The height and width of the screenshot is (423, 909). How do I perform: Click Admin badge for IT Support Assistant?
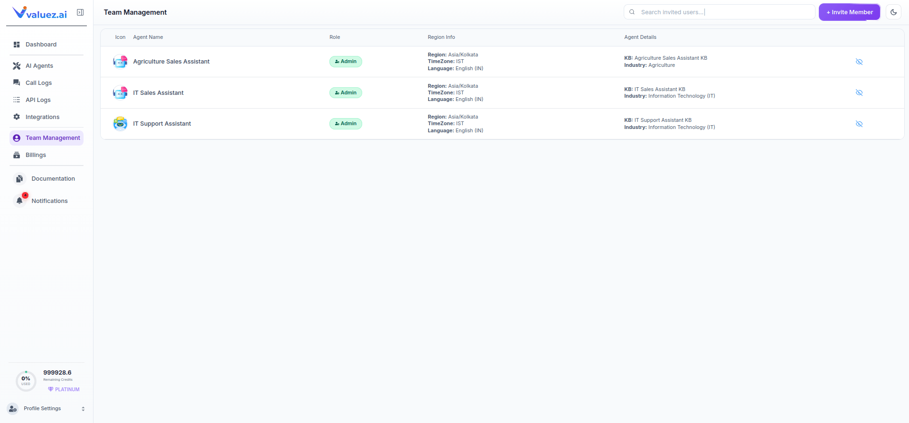coord(346,124)
